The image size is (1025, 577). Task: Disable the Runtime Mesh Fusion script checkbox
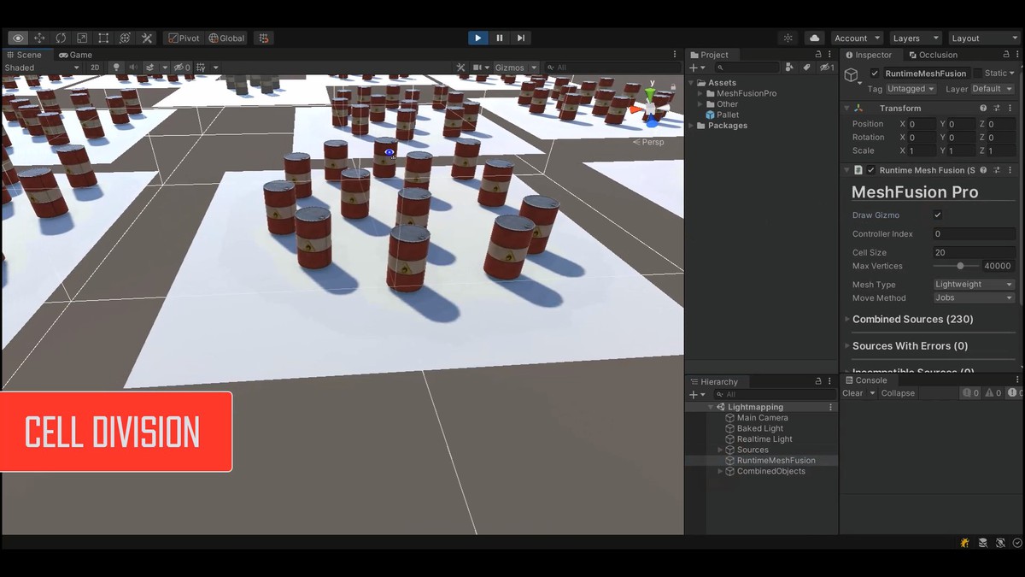[x=871, y=170]
